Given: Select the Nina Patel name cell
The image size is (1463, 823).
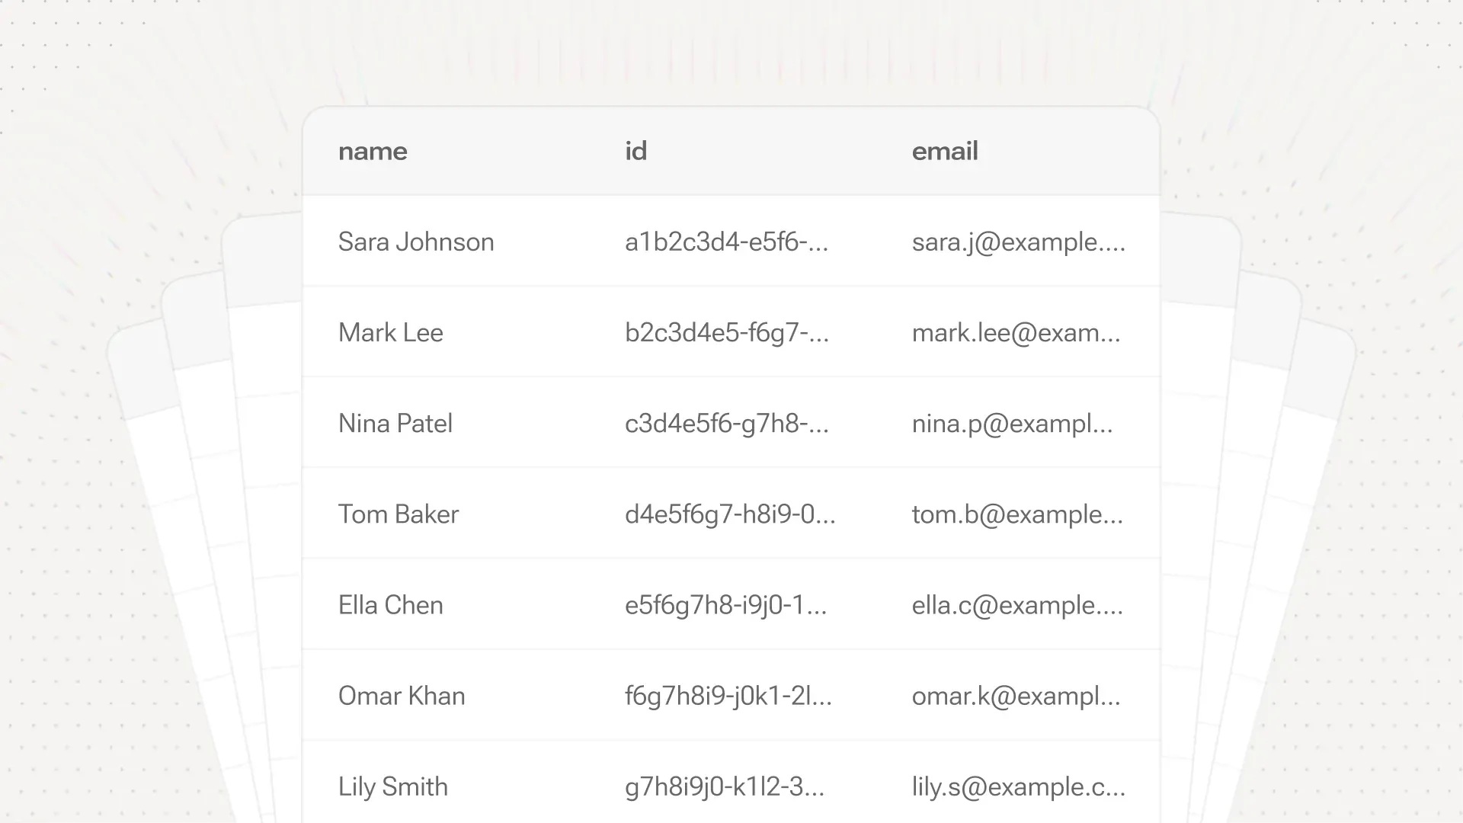Looking at the screenshot, I should pos(395,423).
